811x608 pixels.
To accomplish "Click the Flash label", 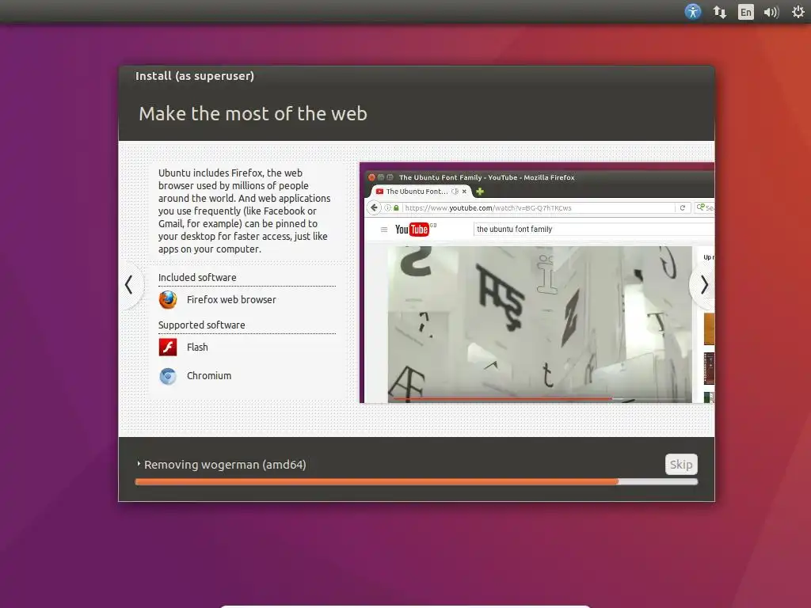I will point(197,348).
